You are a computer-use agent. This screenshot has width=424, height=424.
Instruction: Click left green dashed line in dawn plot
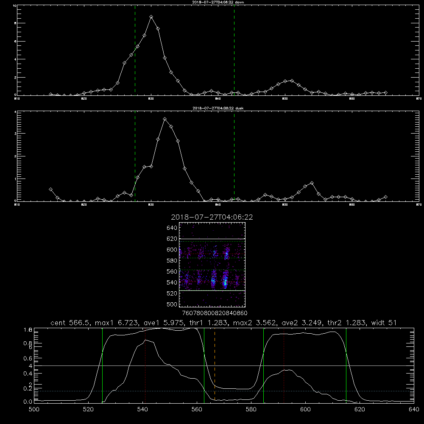click(135, 50)
